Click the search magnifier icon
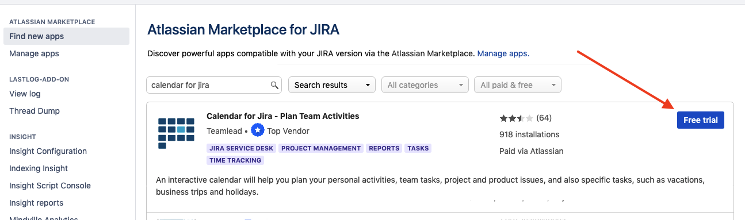745x220 pixels. [274, 85]
